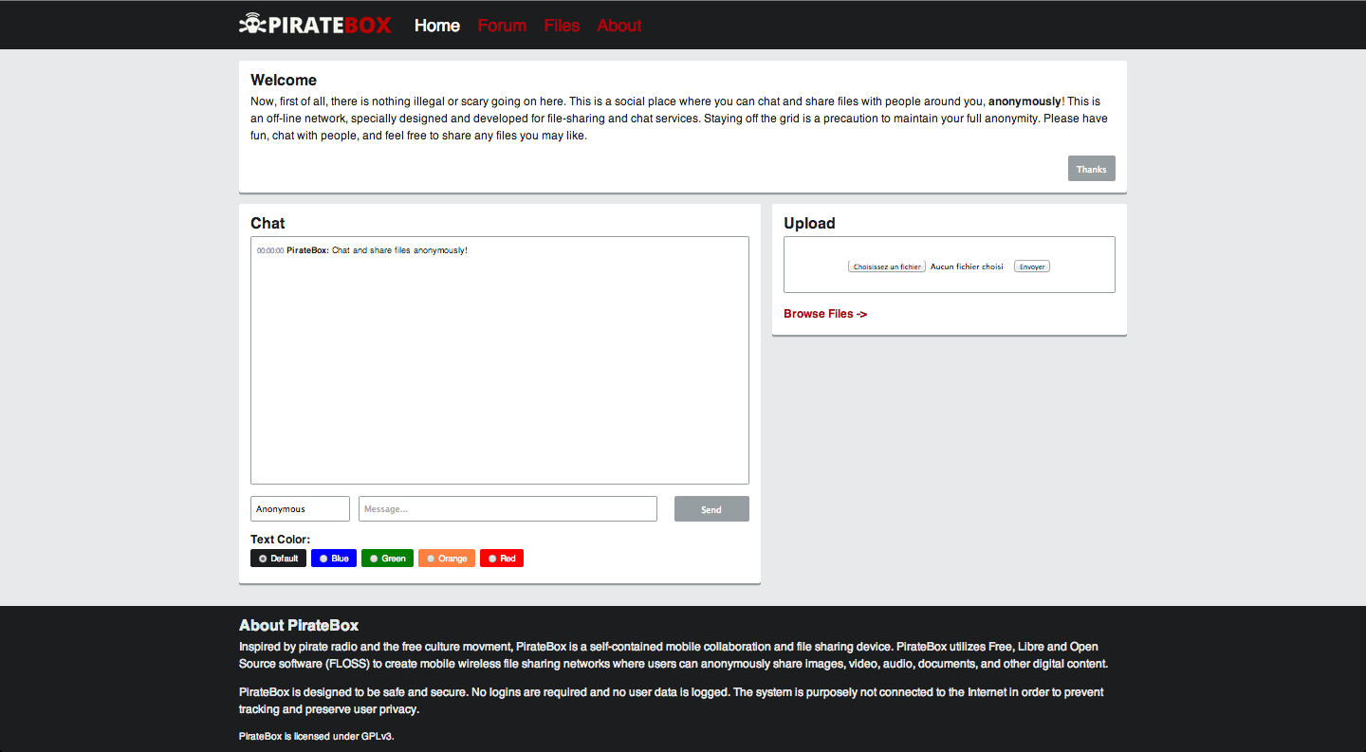The image size is (1366, 752).
Task: Select the Orange text color swatch
Action: [x=446, y=559]
